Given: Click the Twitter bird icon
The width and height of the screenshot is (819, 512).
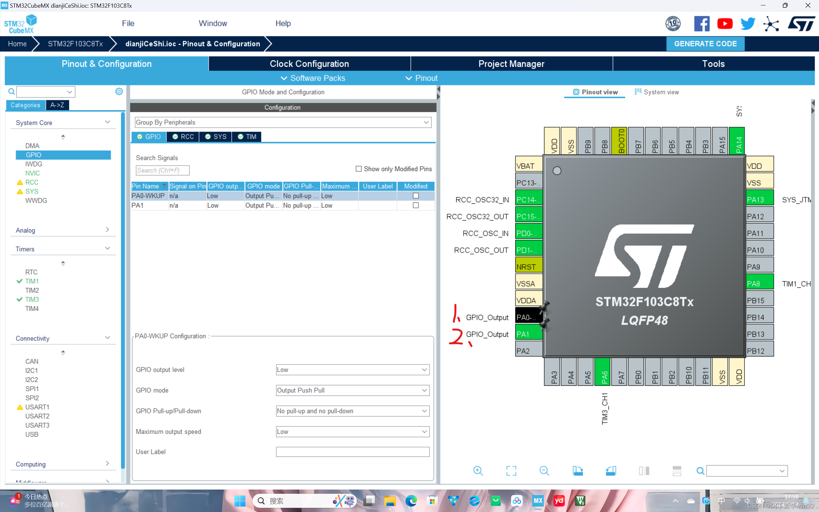Looking at the screenshot, I should tap(748, 23).
